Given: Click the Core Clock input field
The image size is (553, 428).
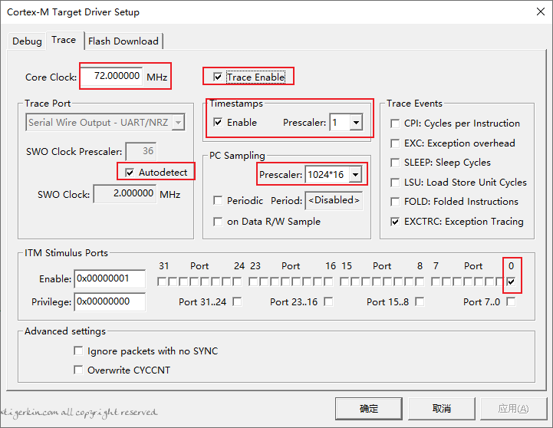Looking at the screenshot, I should 112,76.
